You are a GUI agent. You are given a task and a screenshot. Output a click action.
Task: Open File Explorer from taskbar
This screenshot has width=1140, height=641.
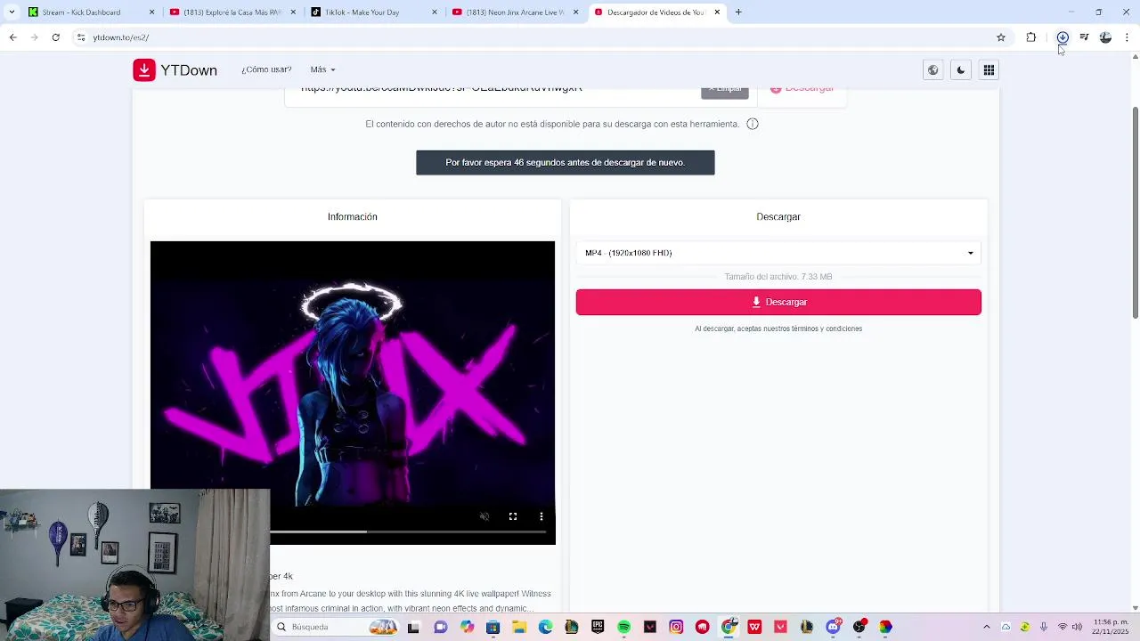[519, 627]
